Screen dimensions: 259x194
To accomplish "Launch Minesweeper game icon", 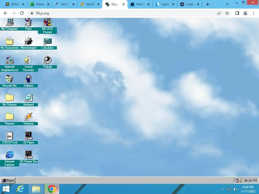I will pyautogui.click(x=28, y=43).
